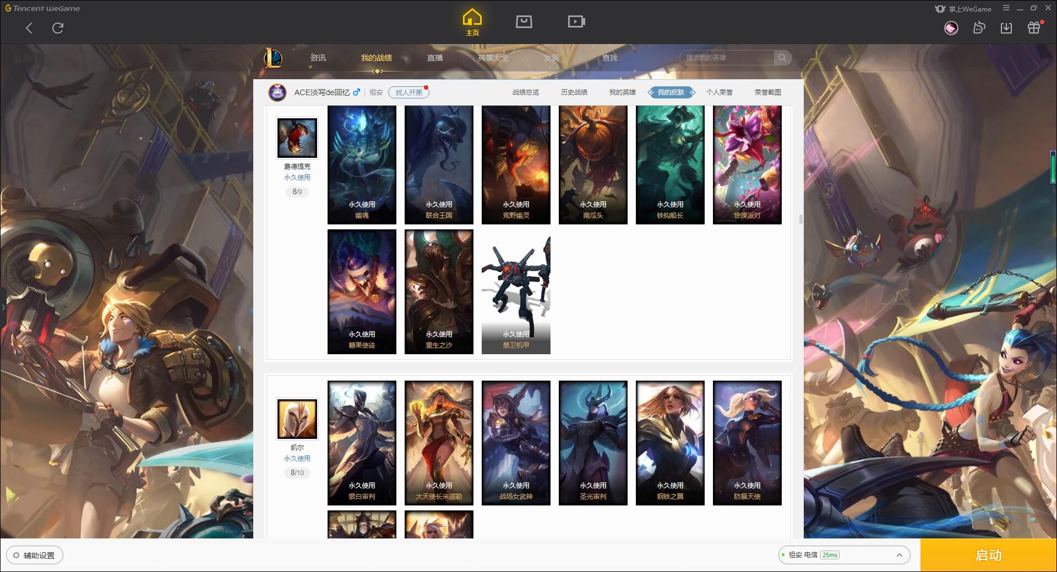Image resolution: width=1057 pixels, height=572 pixels.
Task: Switch to the 直播 tab
Action: pos(435,58)
